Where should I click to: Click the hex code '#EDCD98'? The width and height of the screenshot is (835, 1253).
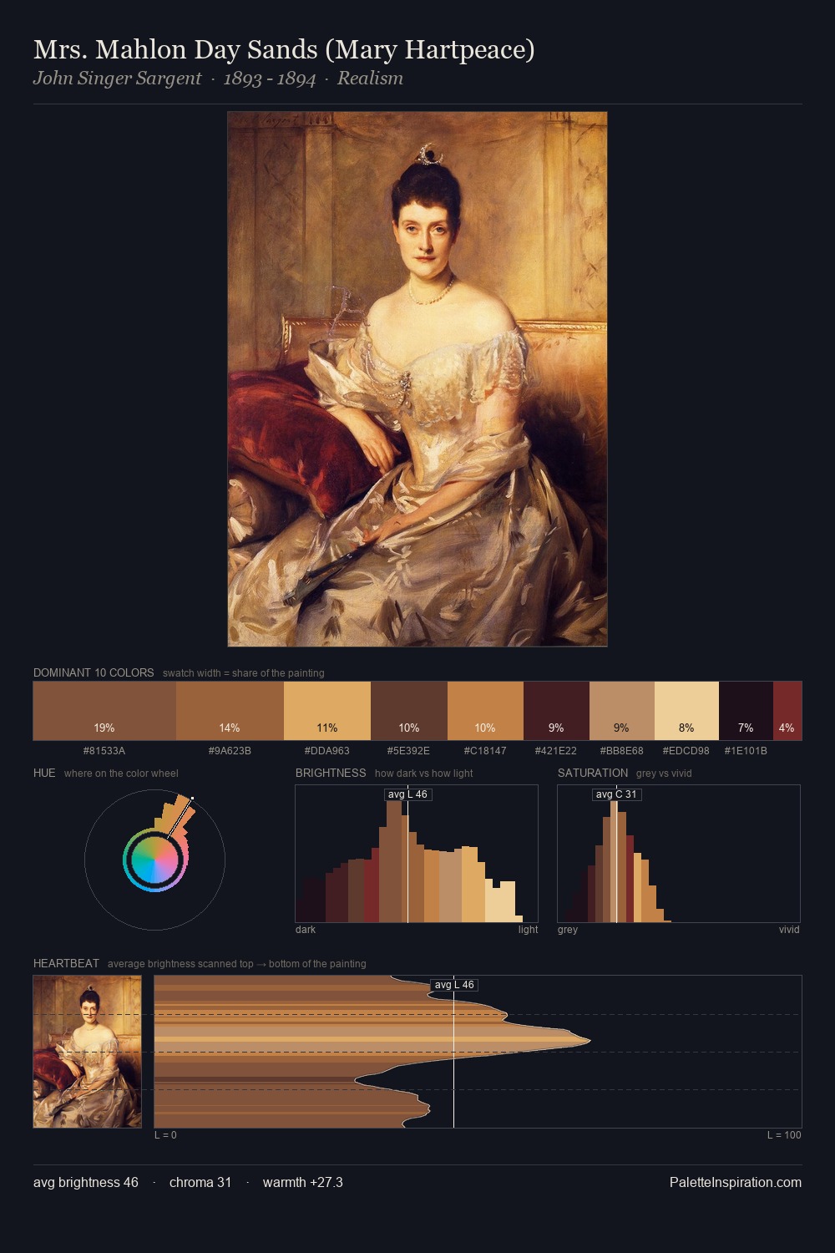(x=686, y=751)
